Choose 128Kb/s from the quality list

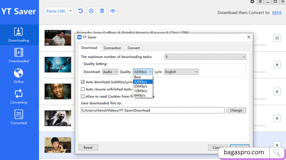point(140,91)
